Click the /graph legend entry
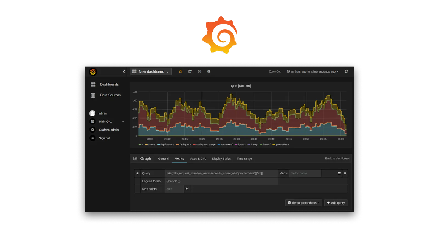Screen dimensions: 439x229 (240, 145)
